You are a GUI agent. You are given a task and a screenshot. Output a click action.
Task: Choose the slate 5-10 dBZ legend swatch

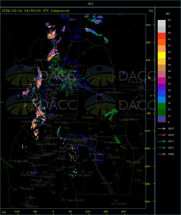pos(162,119)
